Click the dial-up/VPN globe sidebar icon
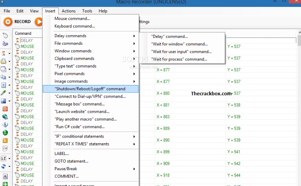The height and width of the screenshot is (186, 301). (5, 117)
